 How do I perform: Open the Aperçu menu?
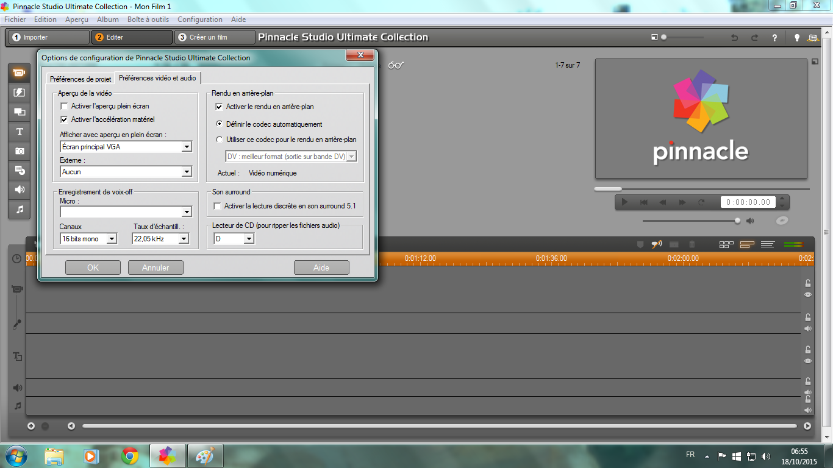[x=77, y=19]
